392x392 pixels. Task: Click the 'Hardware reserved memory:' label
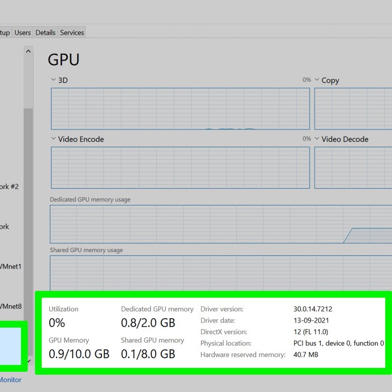click(243, 354)
